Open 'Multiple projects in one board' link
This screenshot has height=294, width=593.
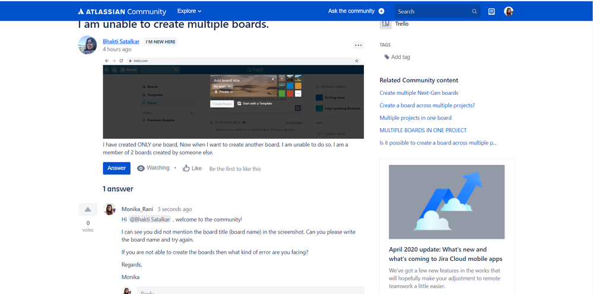(x=416, y=118)
